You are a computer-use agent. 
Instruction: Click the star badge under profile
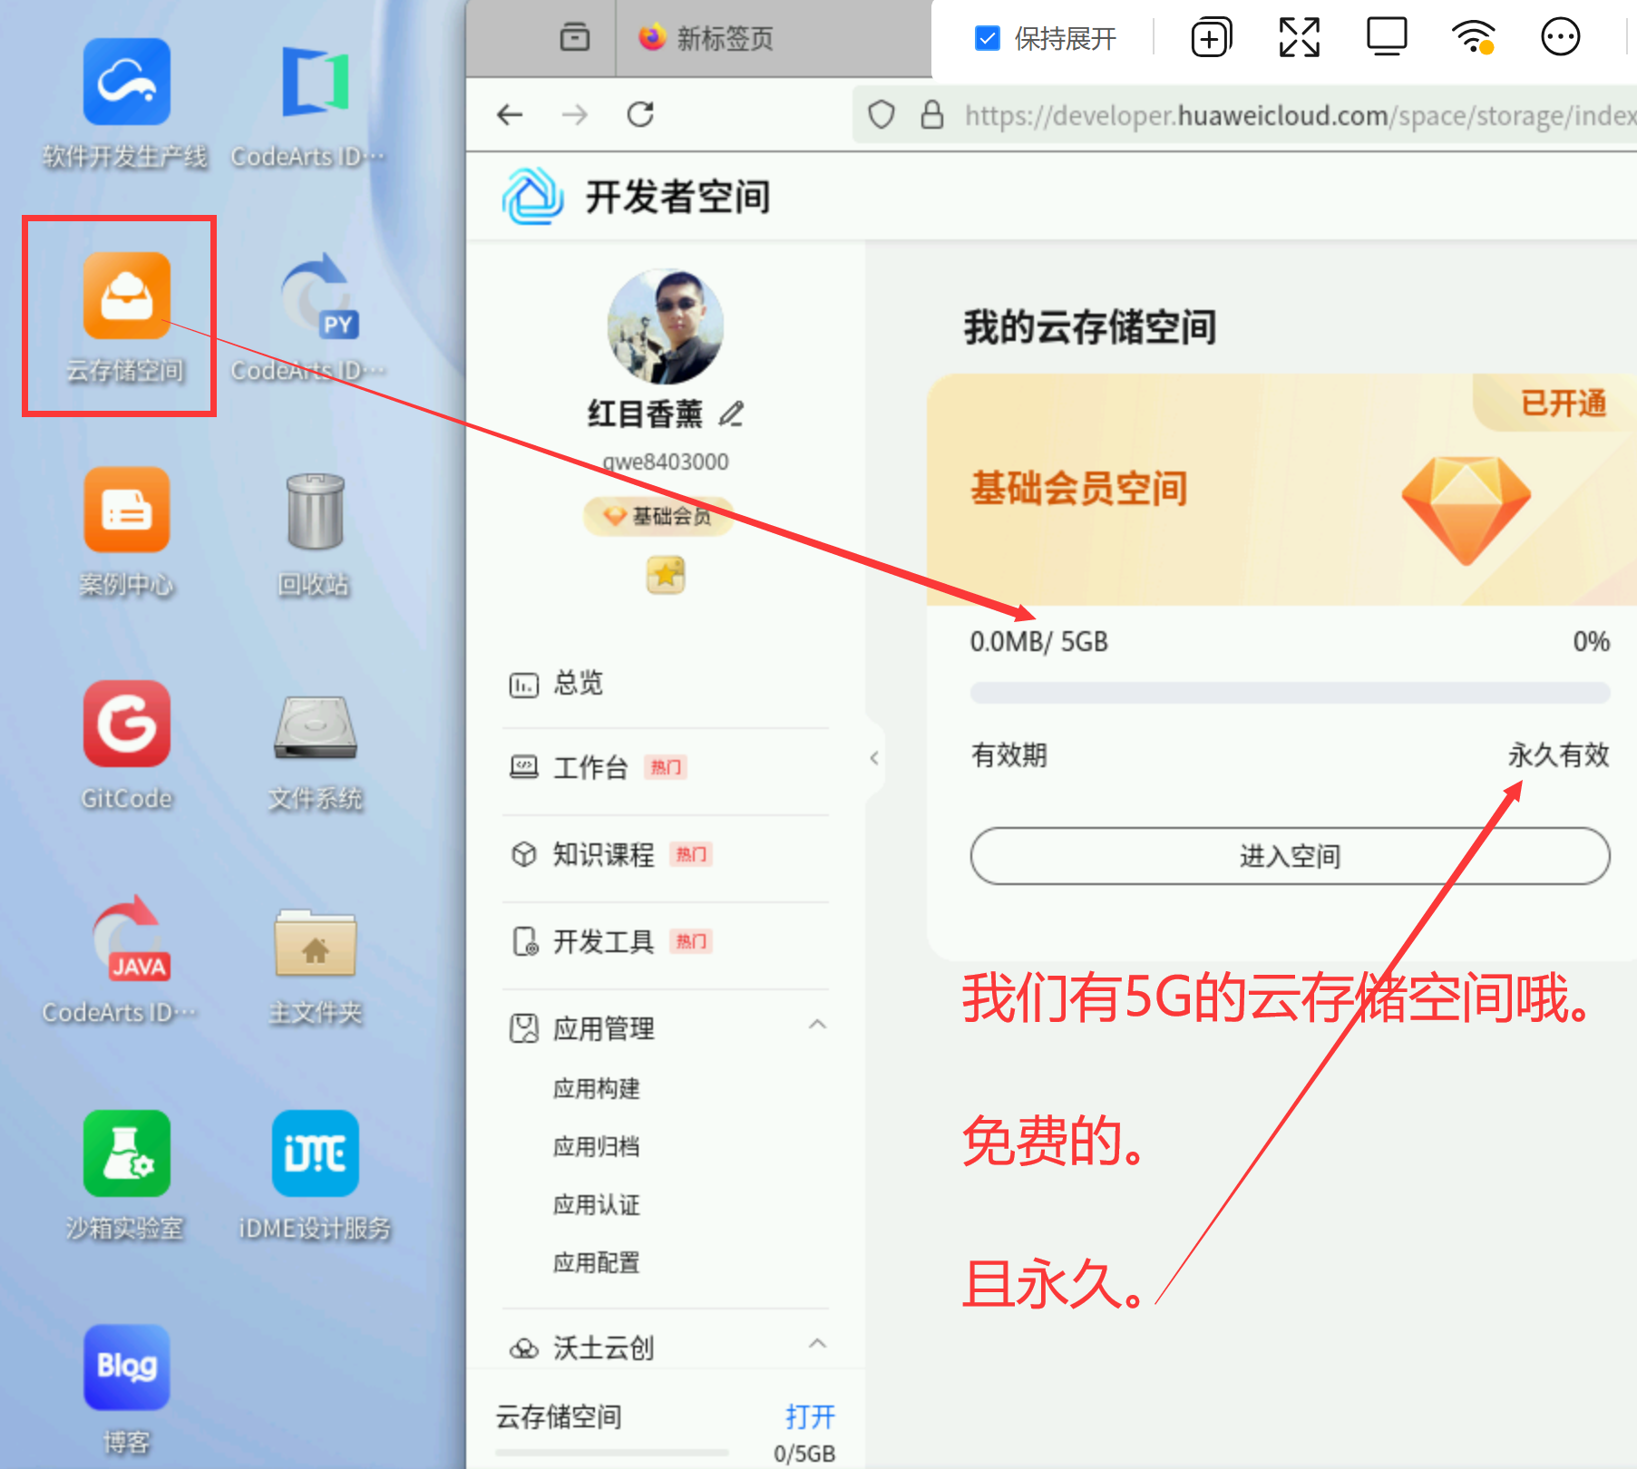click(x=666, y=575)
